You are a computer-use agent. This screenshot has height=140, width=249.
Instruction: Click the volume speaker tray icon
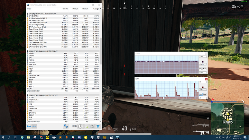(x=223, y=138)
